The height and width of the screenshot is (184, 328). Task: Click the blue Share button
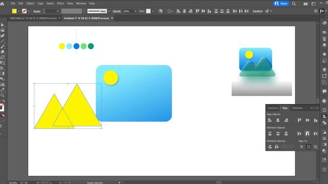point(281,4)
